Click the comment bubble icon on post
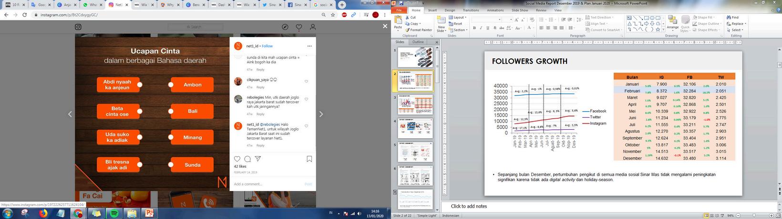782x219 pixels. click(247, 159)
